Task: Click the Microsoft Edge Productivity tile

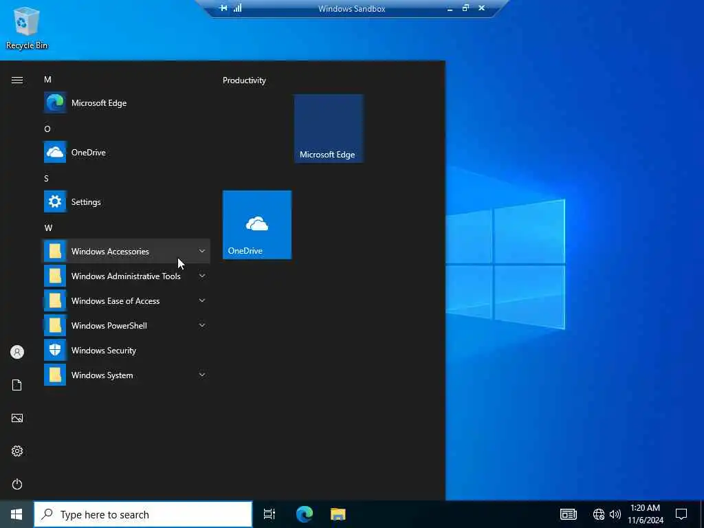Action: pyautogui.click(x=329, y=129)
